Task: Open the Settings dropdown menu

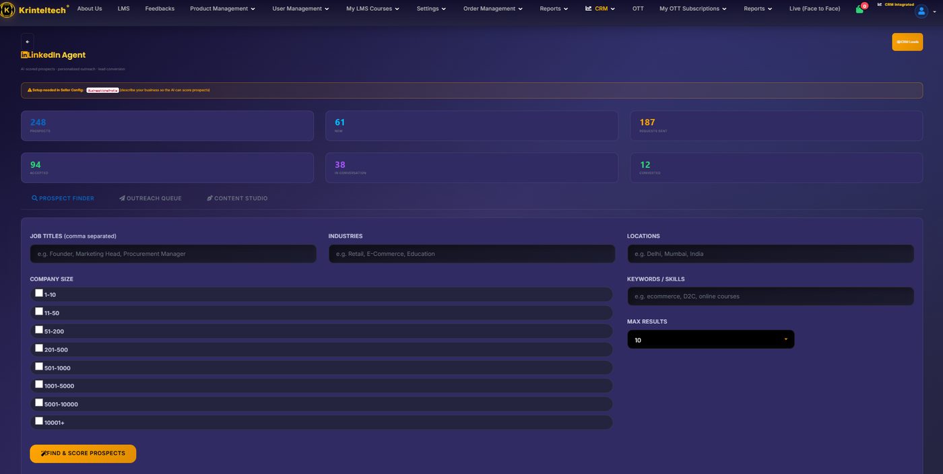Action: [431, 9]
